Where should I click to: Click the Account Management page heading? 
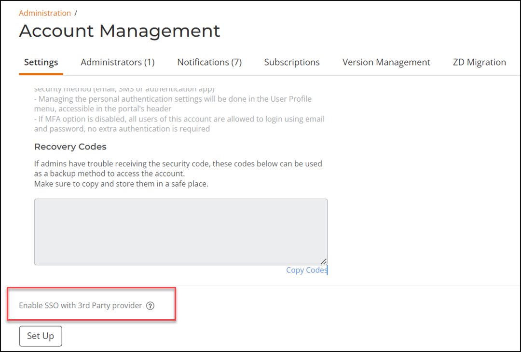pyautogui.click(x=119, y=31)
